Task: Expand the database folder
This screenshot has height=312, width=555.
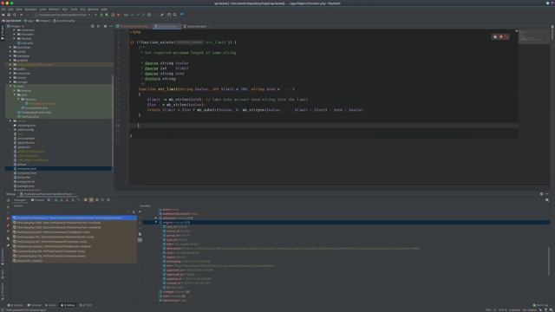Action: click(10, 55)
